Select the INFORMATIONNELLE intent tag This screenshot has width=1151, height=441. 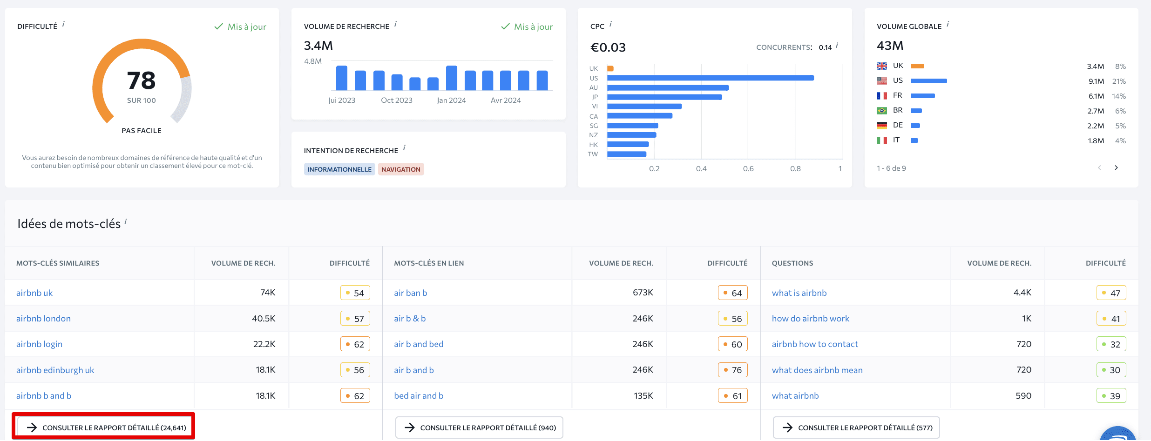339,169
